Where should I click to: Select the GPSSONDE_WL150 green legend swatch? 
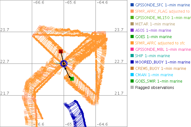click(132, 18)
